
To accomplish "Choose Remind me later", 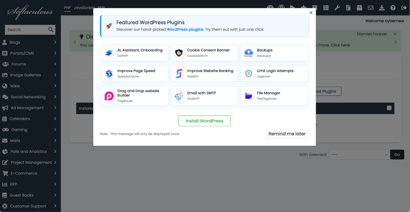I will (x=287, y=134).
